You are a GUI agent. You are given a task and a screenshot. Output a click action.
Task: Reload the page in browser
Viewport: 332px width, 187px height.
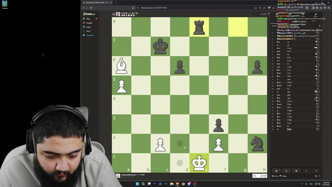pyautogui.click(x=91, y=8)
